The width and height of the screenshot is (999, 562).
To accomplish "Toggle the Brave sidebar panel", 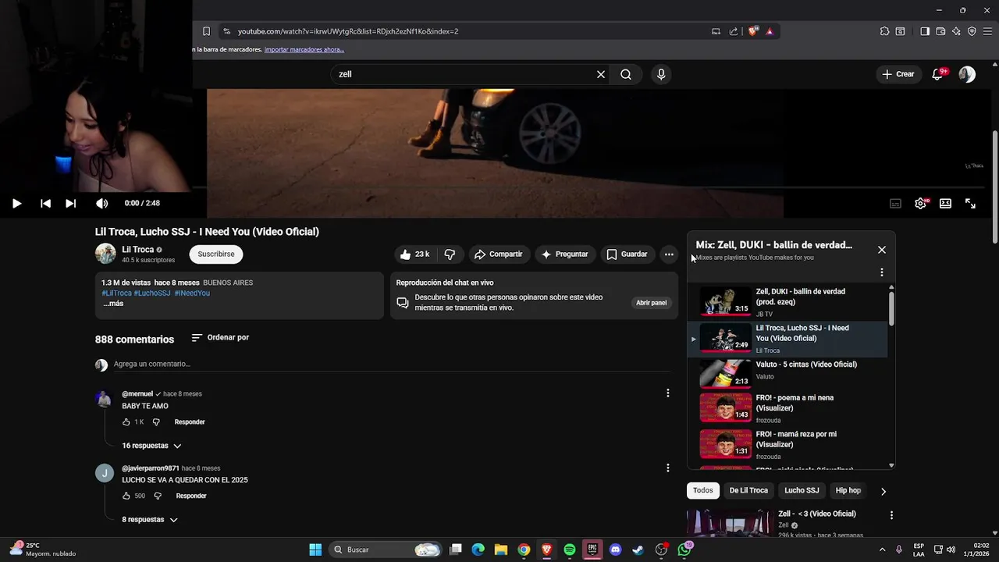I will (925, 31).
